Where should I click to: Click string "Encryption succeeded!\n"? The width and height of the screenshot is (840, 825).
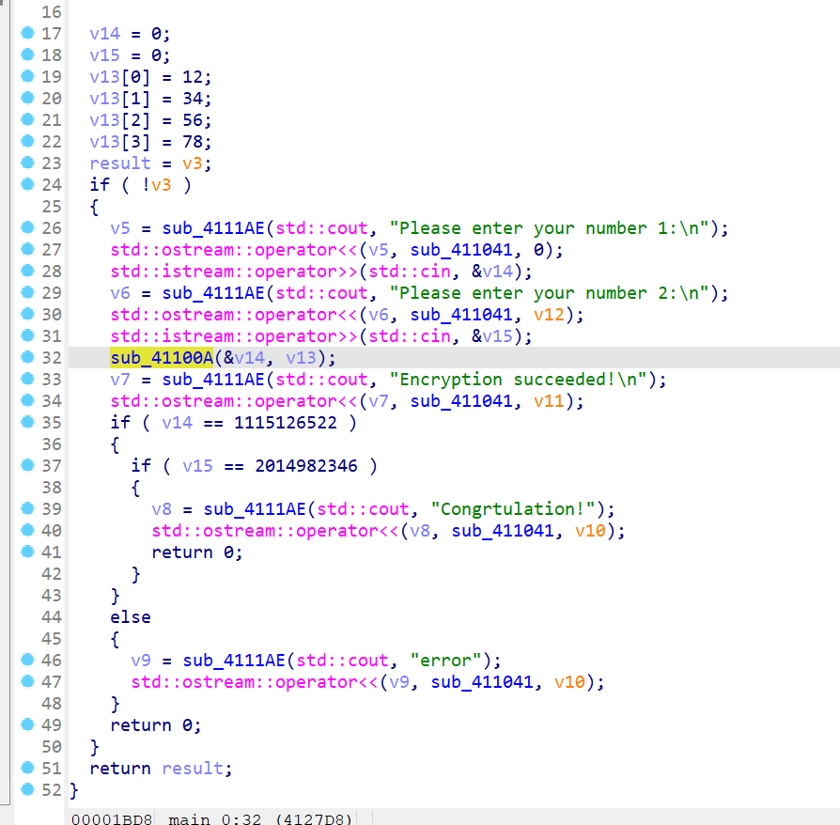[518, 380]
